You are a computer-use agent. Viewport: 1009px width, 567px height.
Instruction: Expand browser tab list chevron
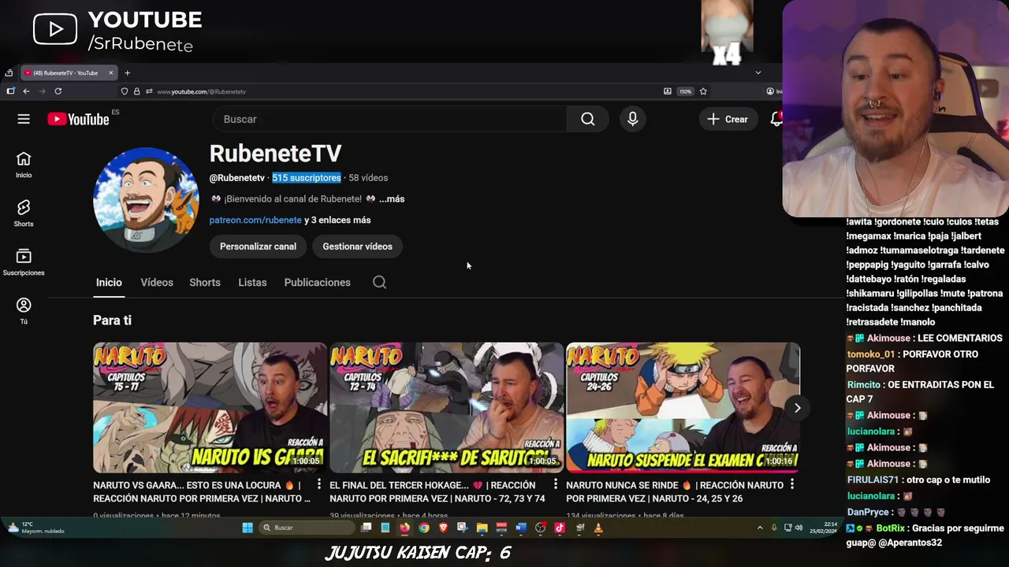pyautogui.click(x=758, y=72)
